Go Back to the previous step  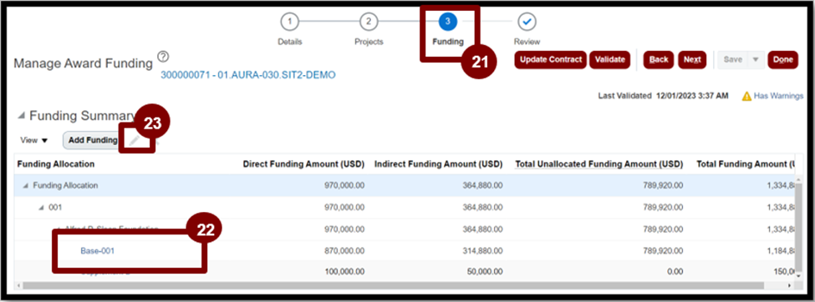click(x=659, y=60)
